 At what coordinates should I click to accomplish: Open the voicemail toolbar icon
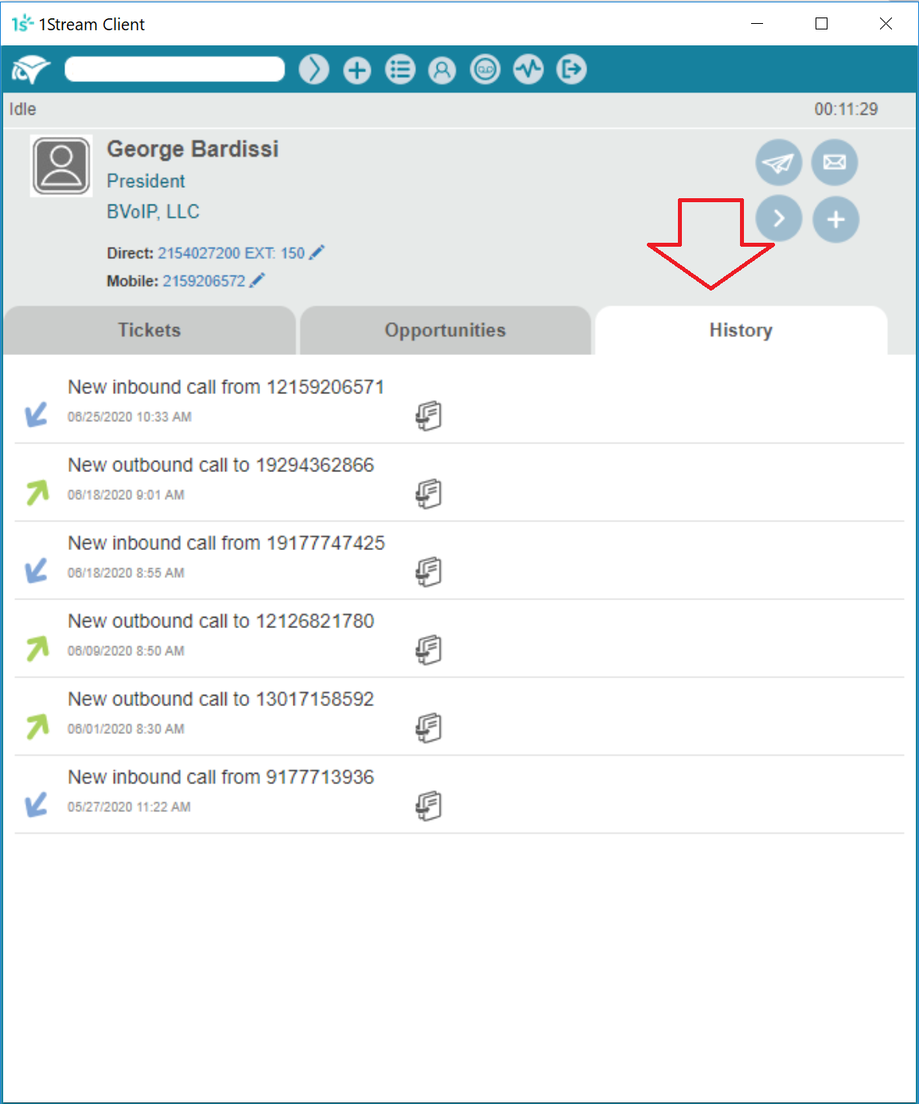click(x=485, y=70)
